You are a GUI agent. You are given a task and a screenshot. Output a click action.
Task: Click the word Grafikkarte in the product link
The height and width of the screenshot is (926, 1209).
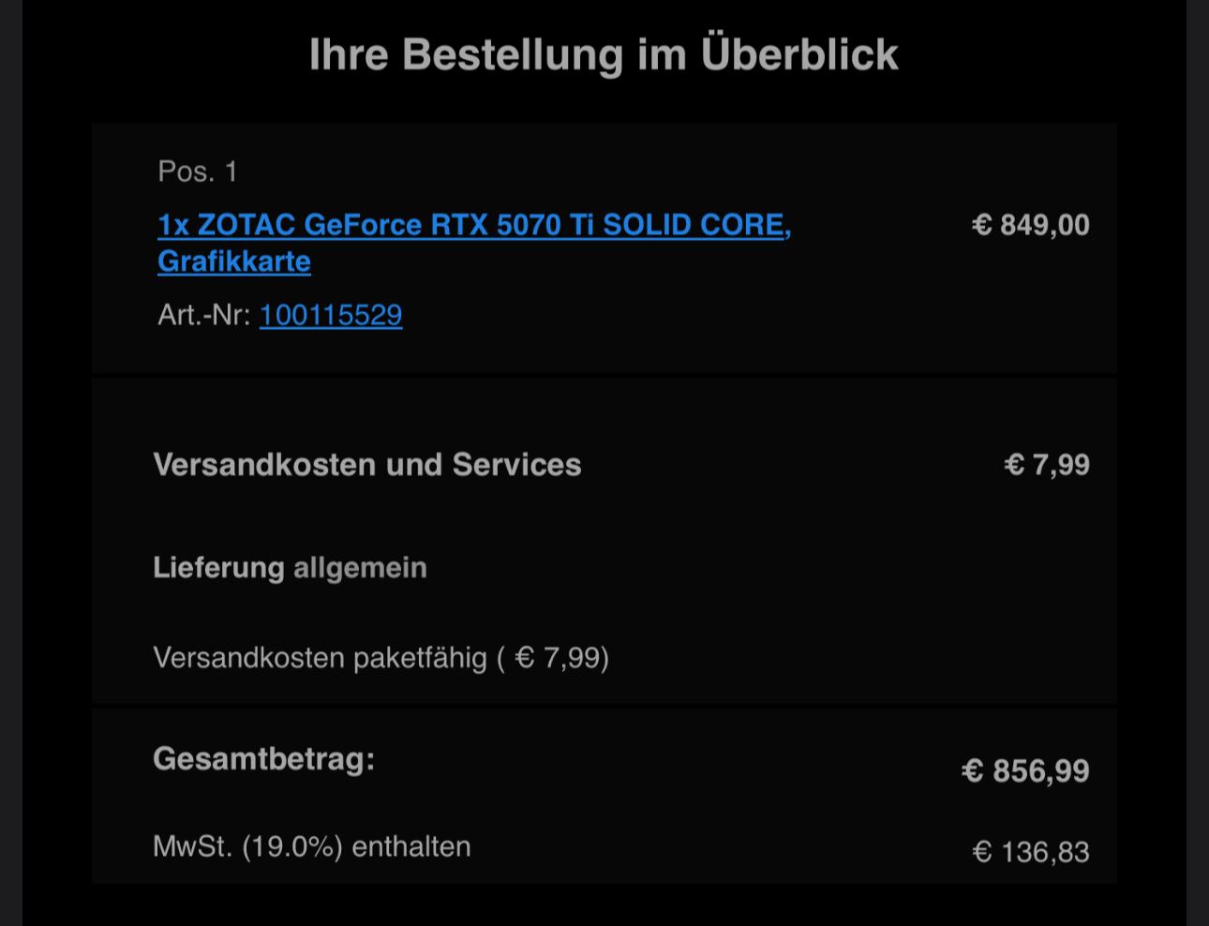point(234,261)
